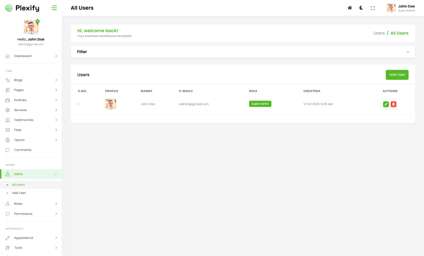Click the red delete user icon
The height and width of the screenshot is (256, 424).
coord(393,104)
